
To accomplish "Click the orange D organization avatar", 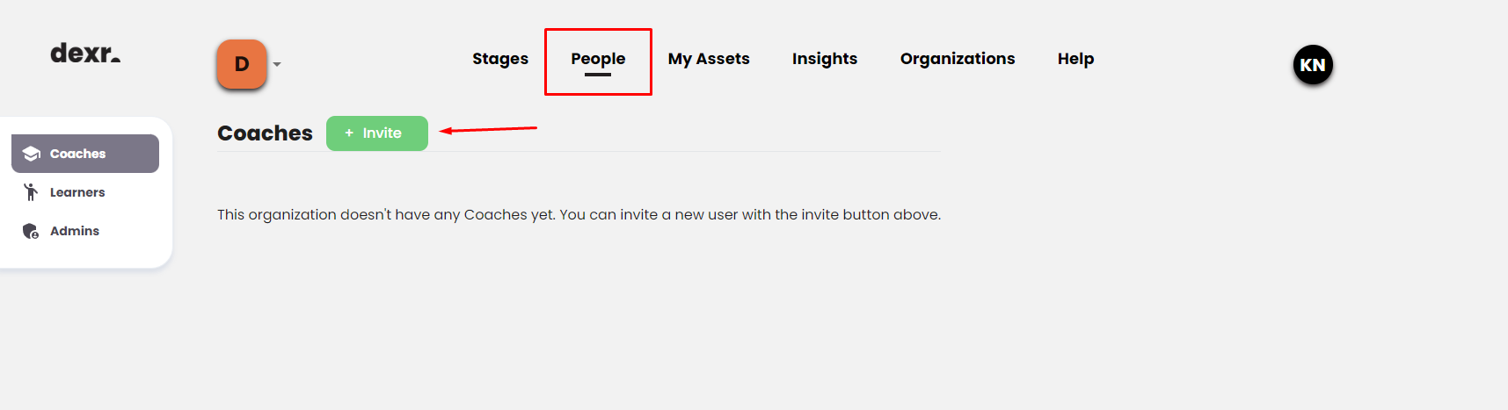I will point(242,64).
